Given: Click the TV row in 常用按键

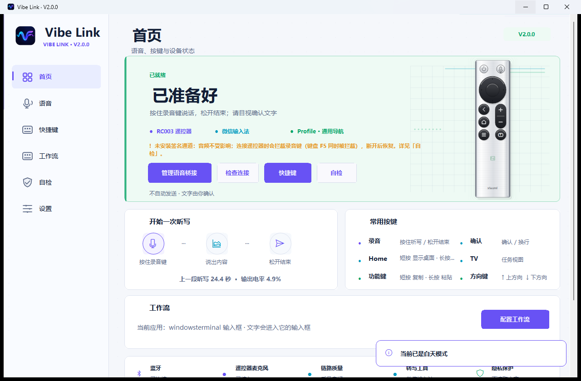Looking at the screenshot, I should point(505,259).
